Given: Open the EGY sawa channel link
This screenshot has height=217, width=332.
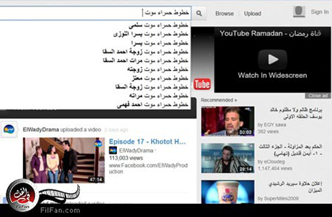Looking at the screenshot, I should (x=275, y=124).
